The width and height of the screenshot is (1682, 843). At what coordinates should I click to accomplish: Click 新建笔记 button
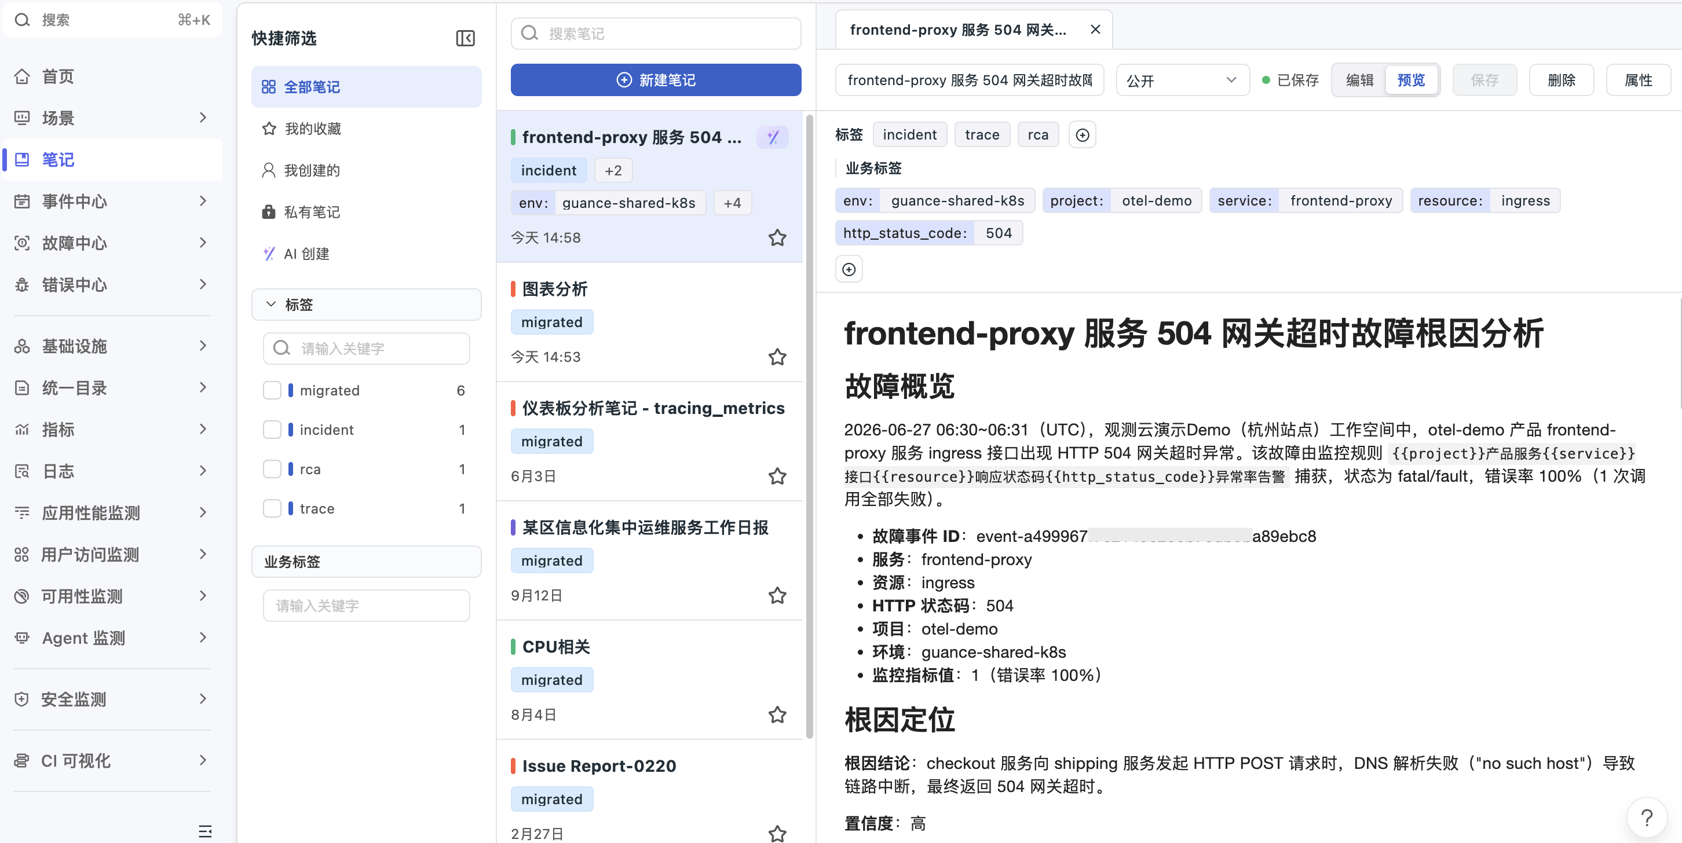(656, 80)
